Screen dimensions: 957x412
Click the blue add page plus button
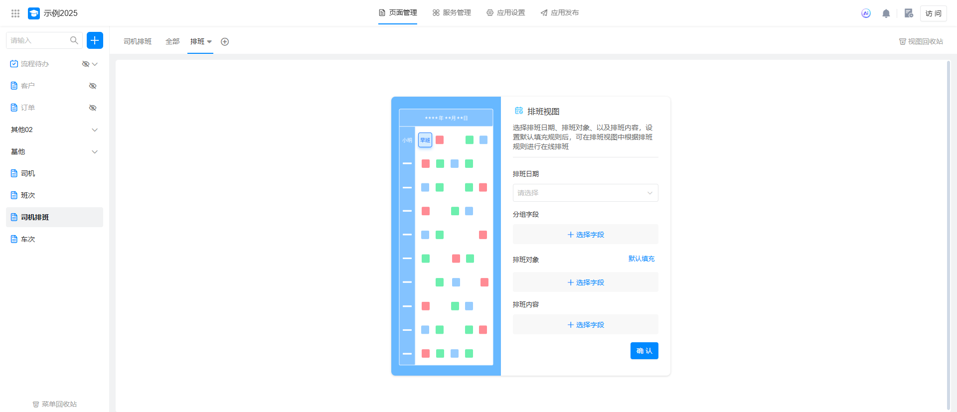(95, 40)
